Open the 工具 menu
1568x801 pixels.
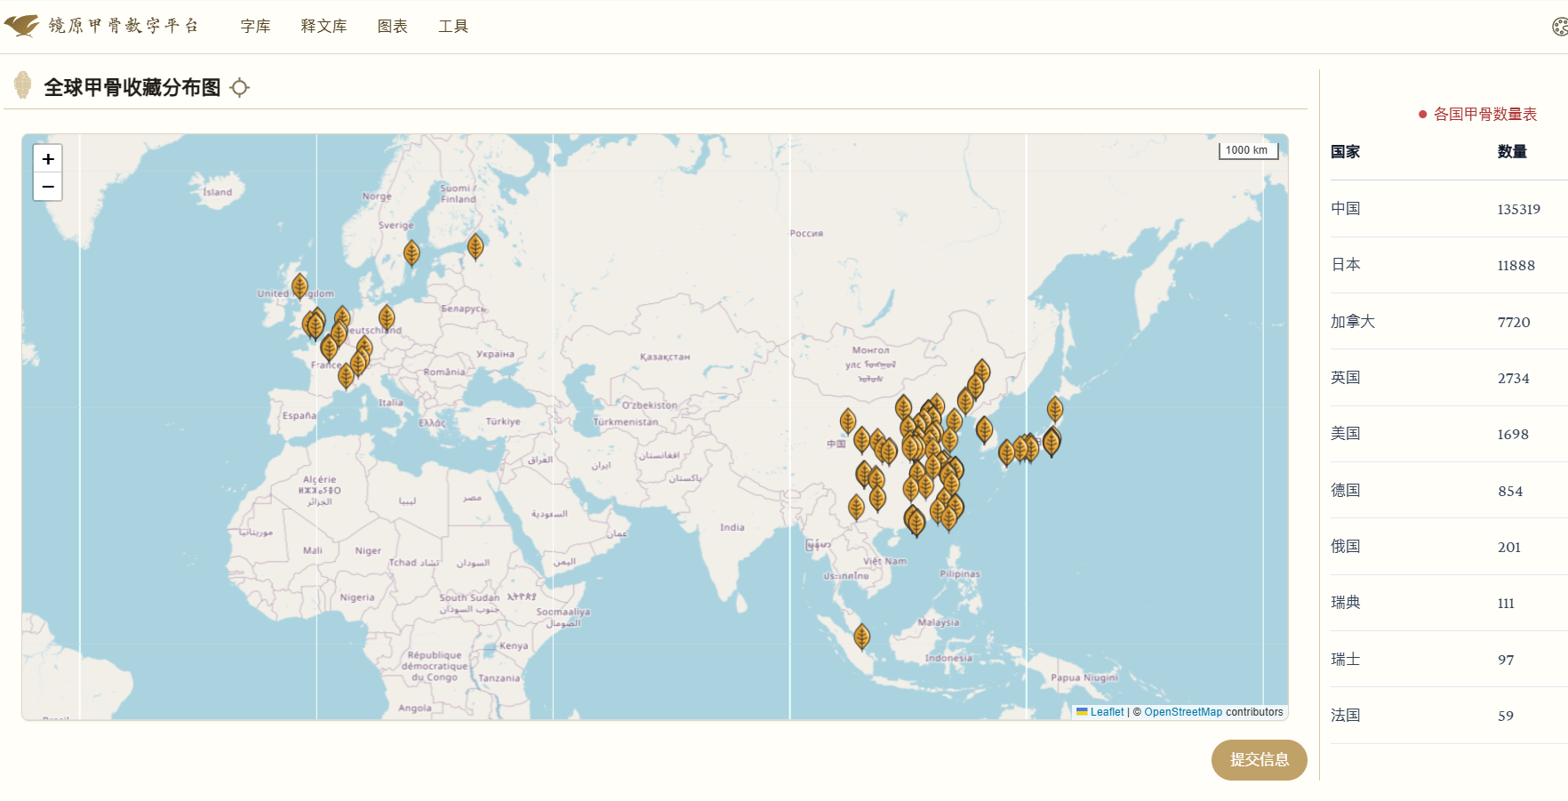[x=452, y=27]
